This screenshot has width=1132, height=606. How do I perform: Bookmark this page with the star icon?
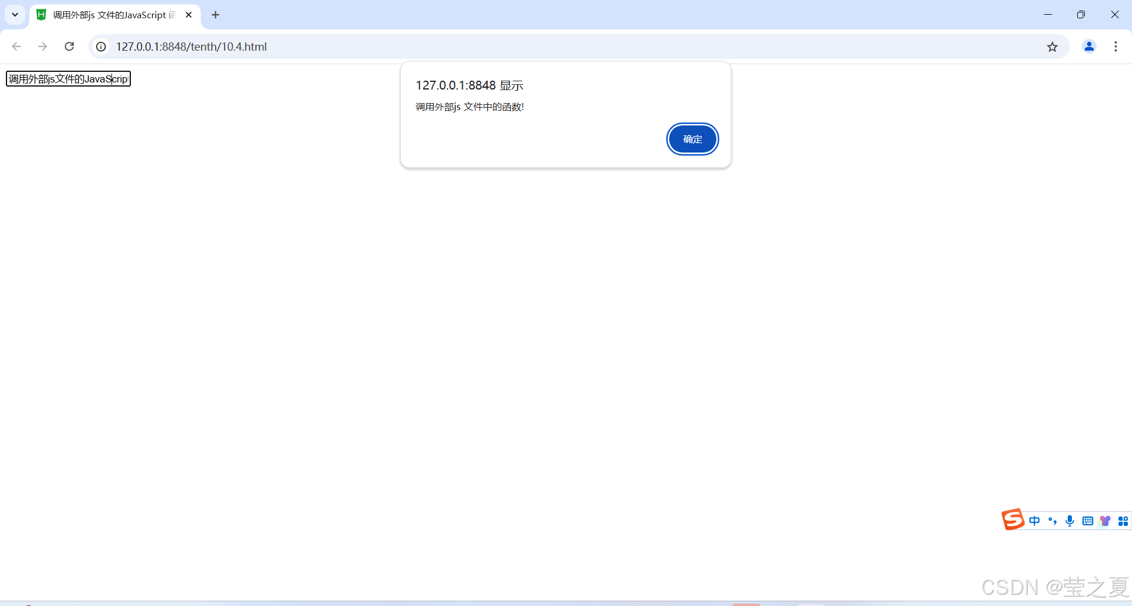tap(1052, 47)
